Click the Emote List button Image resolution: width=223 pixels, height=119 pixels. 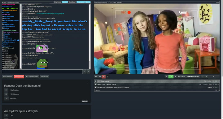coord(44,77)
